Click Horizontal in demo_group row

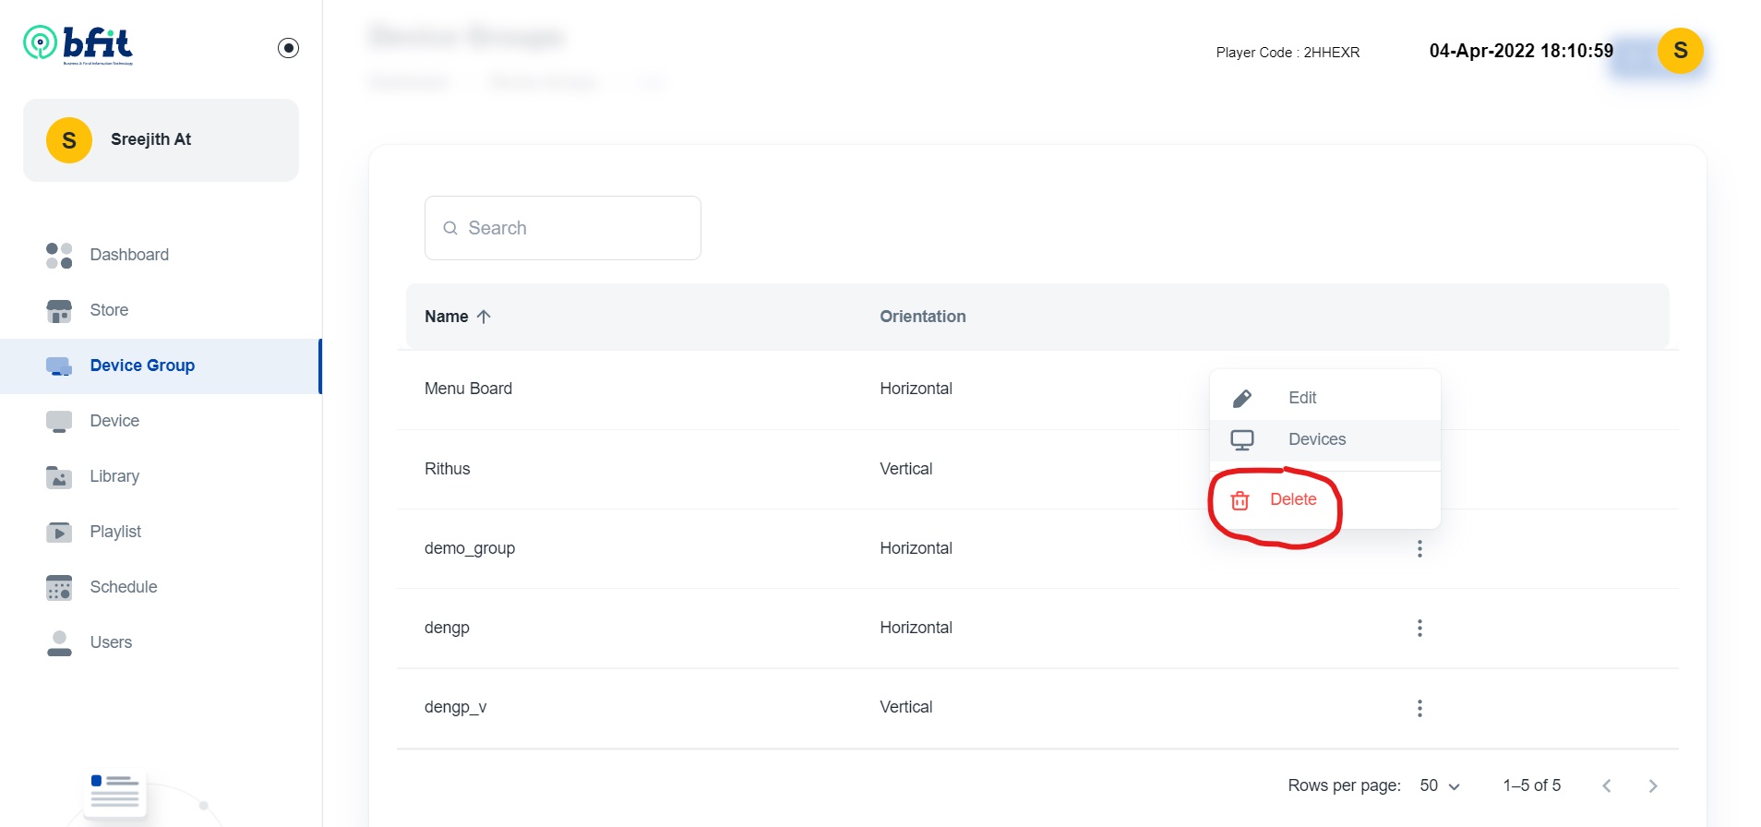coord(916,548)
